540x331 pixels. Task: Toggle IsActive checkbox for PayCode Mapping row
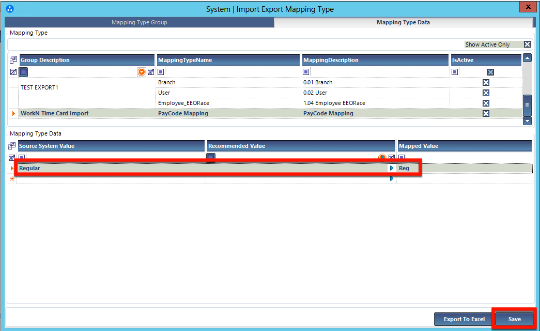pyautogui.click(x=486, y=113)
